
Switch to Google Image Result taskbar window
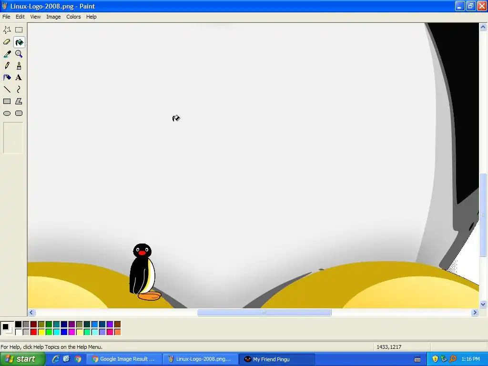click(124, 359)
